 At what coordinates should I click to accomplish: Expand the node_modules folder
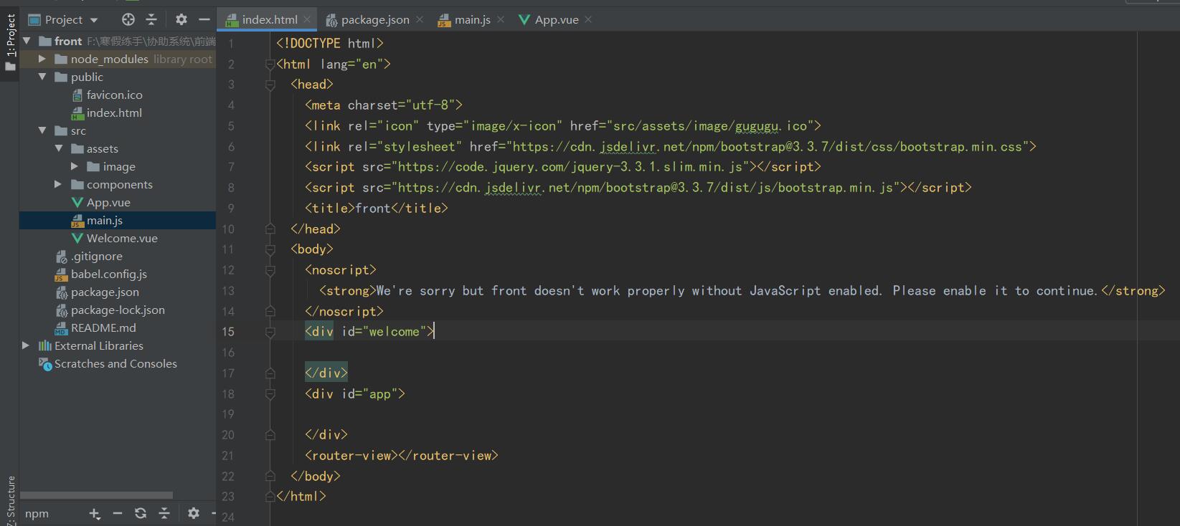coord(42,59)
